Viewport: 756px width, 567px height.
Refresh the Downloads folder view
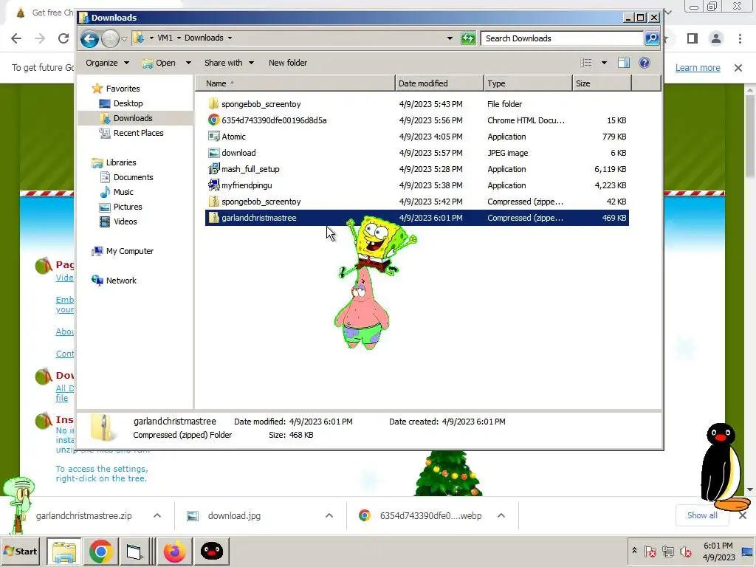pos(468,38)
